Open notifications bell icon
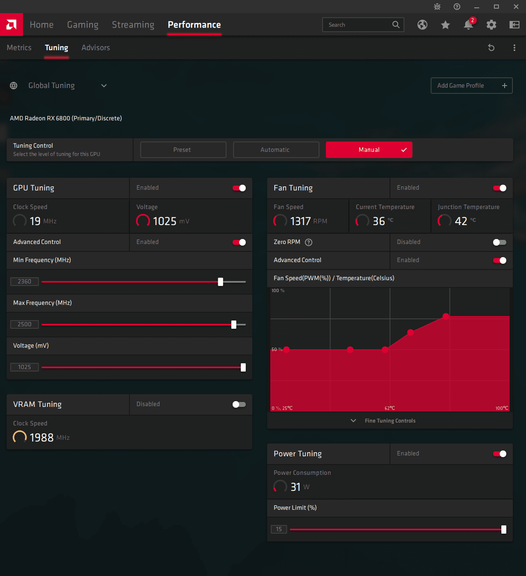526x576 pixels. pyautogui.click(x=468, y=25)
